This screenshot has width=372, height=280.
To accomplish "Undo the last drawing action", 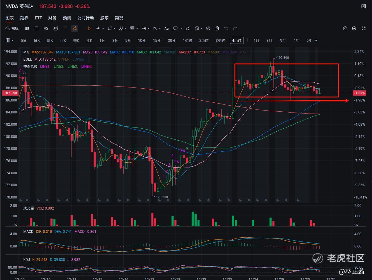I will [226, 28].
